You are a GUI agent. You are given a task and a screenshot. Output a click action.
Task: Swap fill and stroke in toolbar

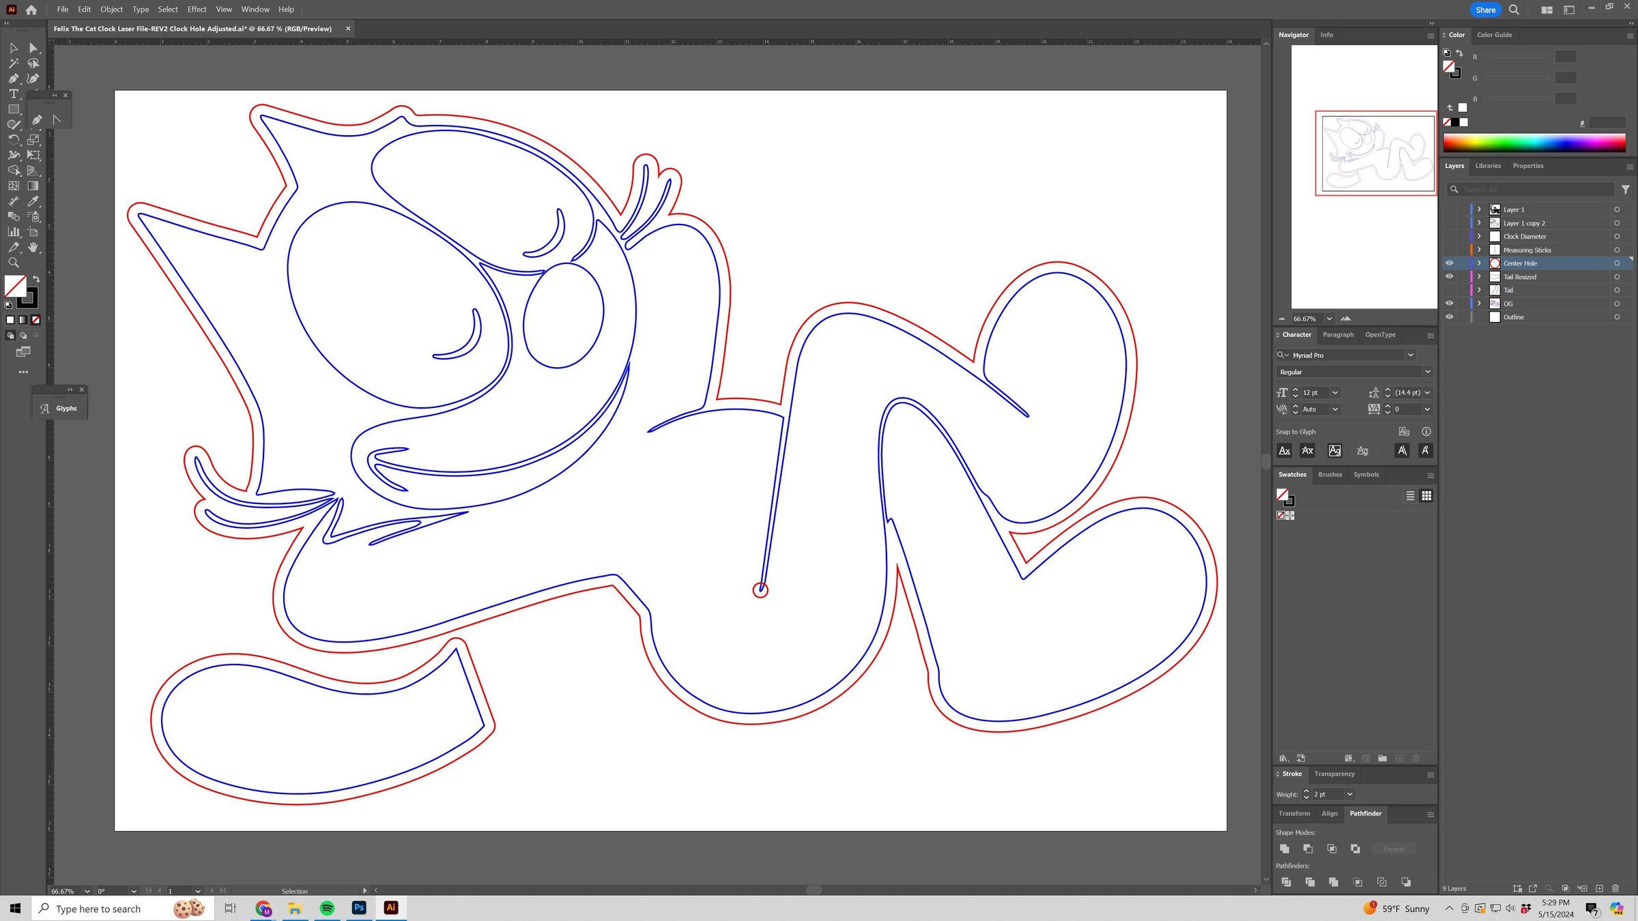click(36, 279)
